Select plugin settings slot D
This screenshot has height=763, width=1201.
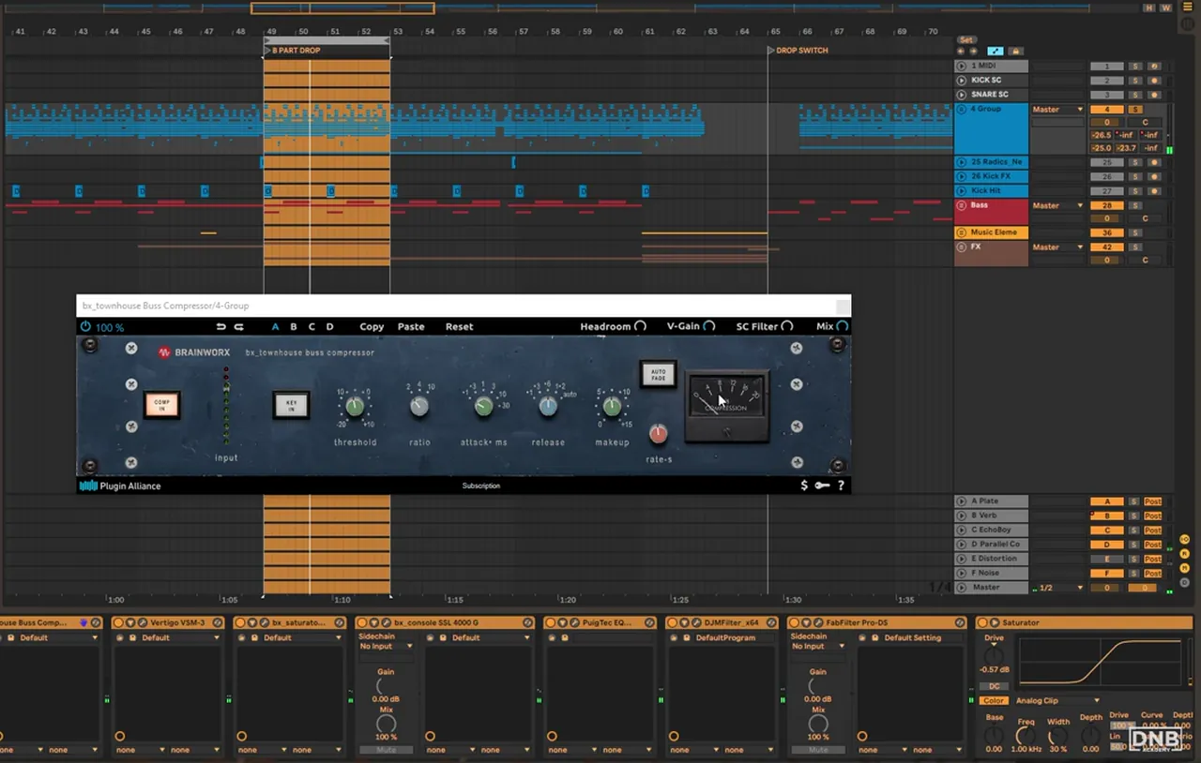(x=329, y=327)
